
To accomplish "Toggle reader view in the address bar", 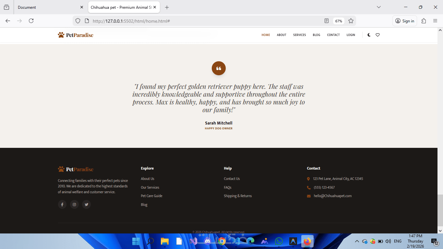I will [x=327, y=21].
